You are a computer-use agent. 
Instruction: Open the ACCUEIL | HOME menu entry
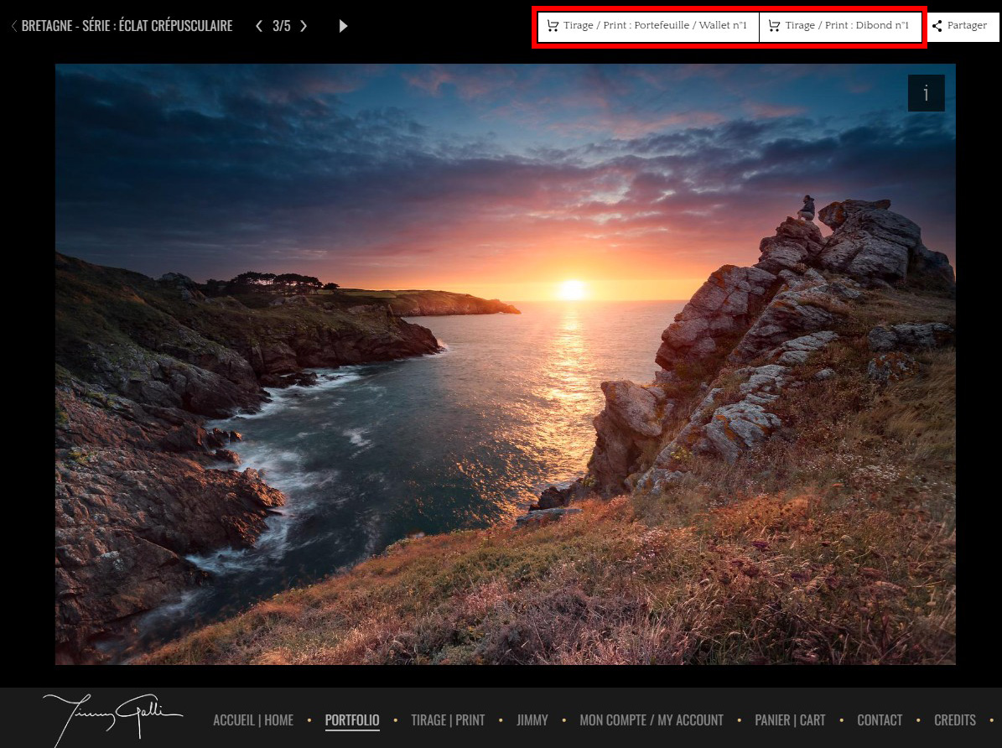coord(253,719)
